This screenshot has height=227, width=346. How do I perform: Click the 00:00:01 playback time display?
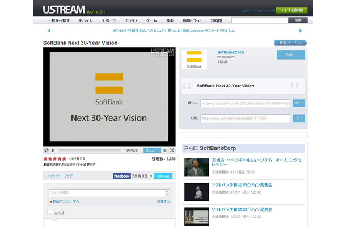(x=132, y=150)
